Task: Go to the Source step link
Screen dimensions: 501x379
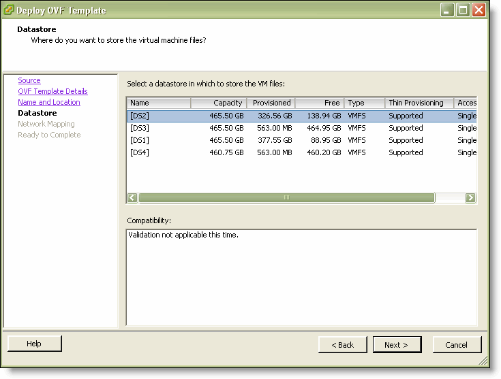Action: (x=29, y=80)
